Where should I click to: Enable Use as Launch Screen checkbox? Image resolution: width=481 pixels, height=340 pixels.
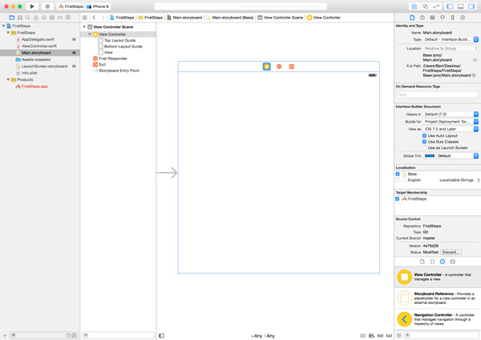pyautogui.click(x=425, y=148)
